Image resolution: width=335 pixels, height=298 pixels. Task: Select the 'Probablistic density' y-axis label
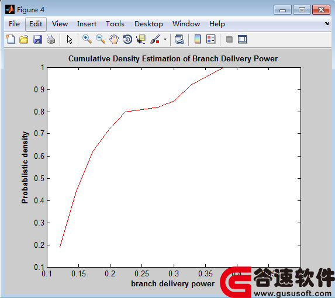25,168
